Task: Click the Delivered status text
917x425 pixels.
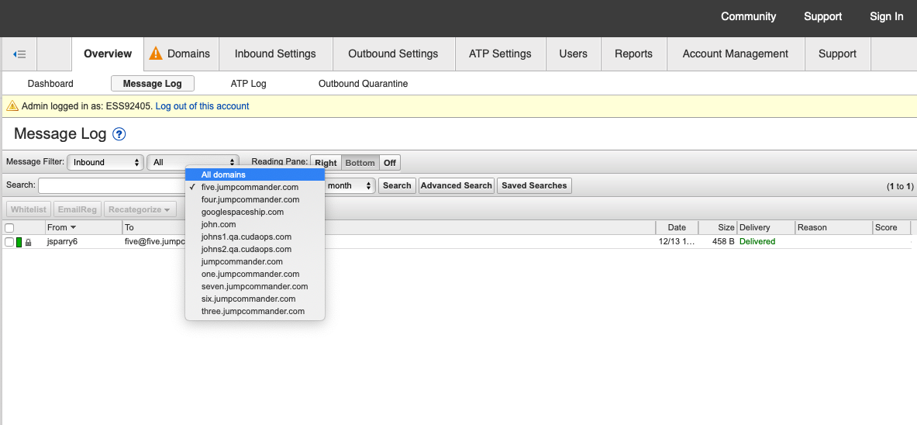Action: pyautogui.click(x=757, y=241)
